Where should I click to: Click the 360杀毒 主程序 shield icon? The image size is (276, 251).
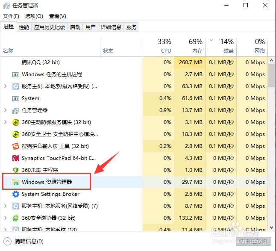click(16, 170)
